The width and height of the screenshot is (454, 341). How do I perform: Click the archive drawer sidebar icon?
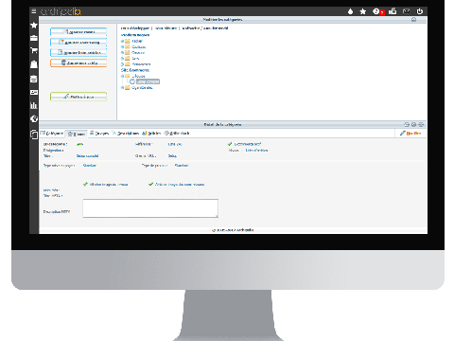tap(34, 79)
